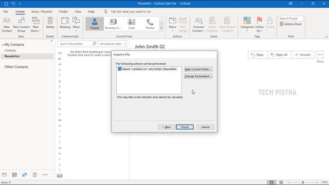The width and height of the screenshot is (329, 185).
Task: Open the More communicate options
Action: point(76,24)
